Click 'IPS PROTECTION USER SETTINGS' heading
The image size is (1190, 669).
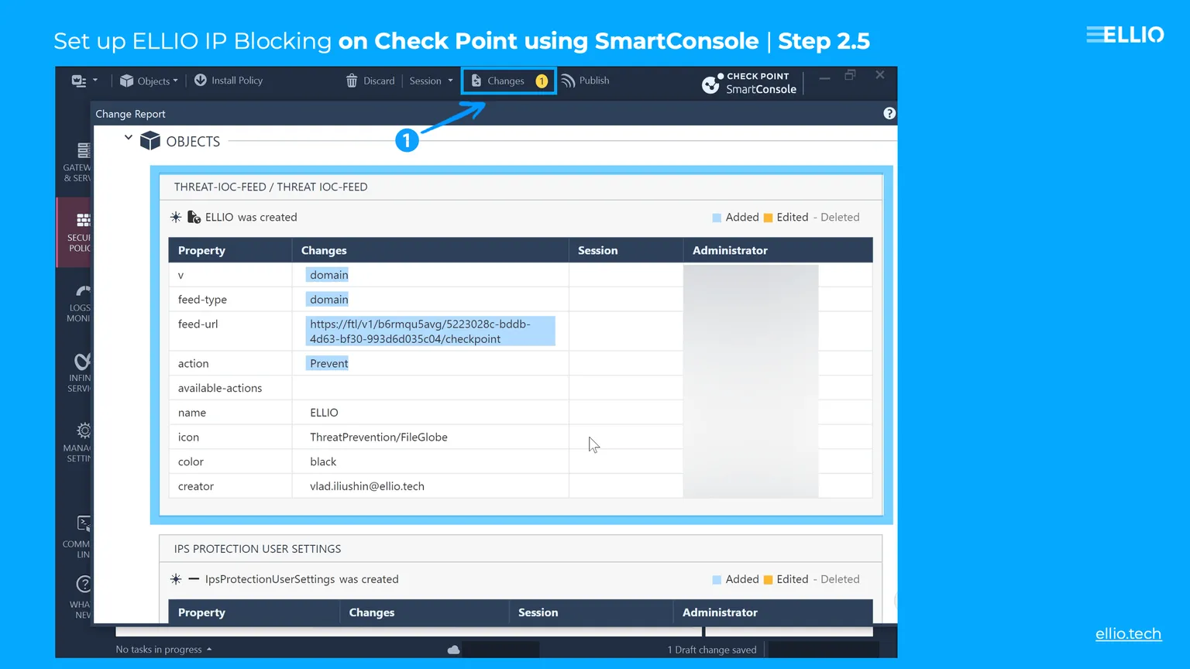coord(257,549)
